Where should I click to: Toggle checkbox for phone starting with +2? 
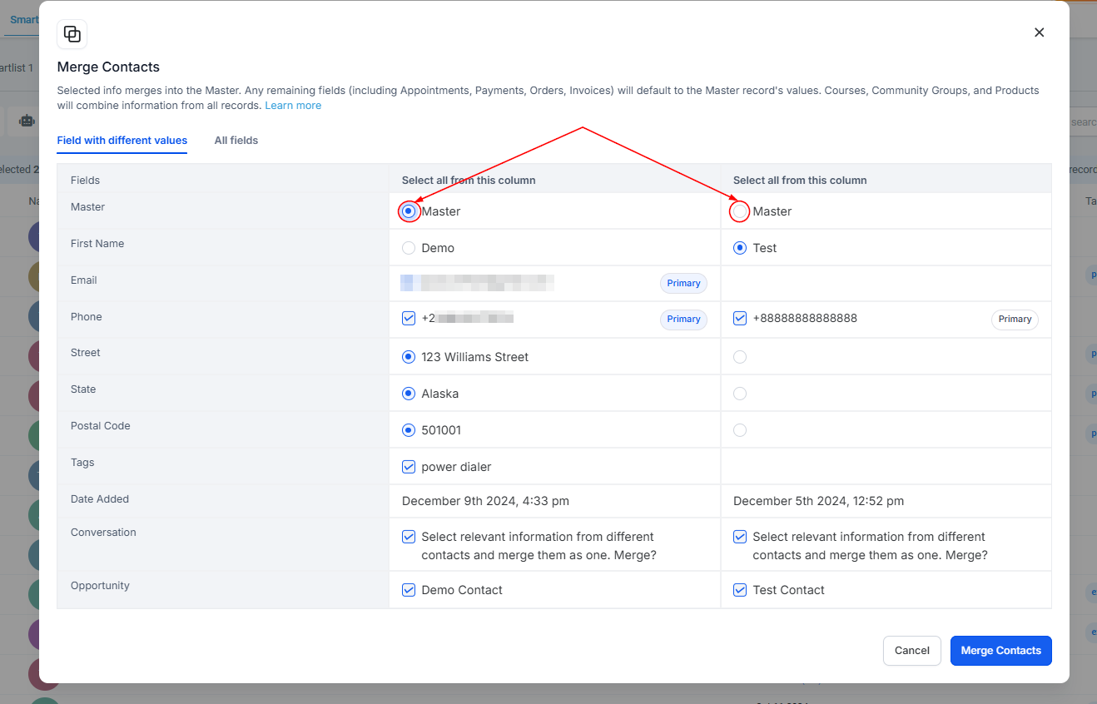[x=409, y=318]
